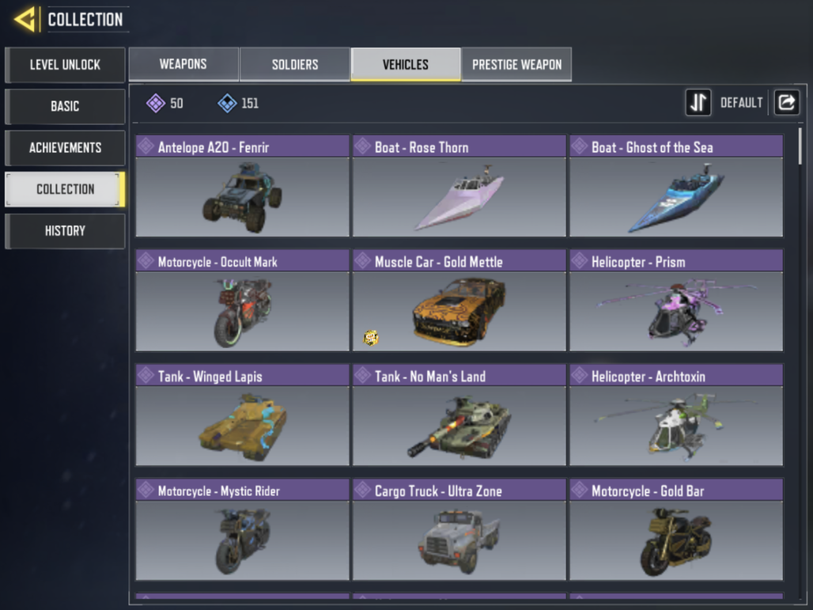813x610 pixels.
Task: Open the History section
Action: [65, 231]
